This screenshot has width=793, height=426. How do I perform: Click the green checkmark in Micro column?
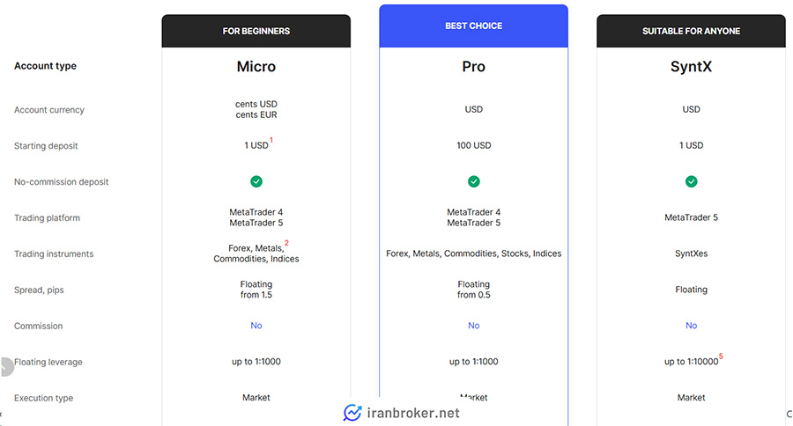(256, 181)
